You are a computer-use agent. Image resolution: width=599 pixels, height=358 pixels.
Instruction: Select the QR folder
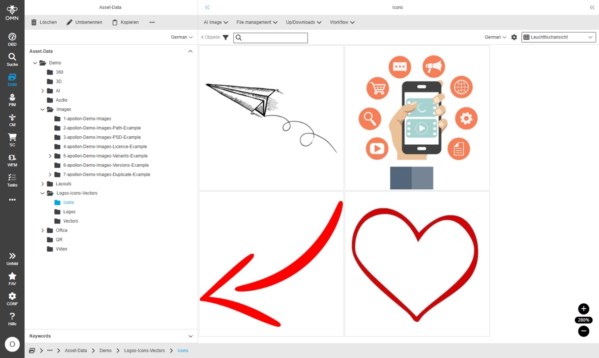(55, 240)
